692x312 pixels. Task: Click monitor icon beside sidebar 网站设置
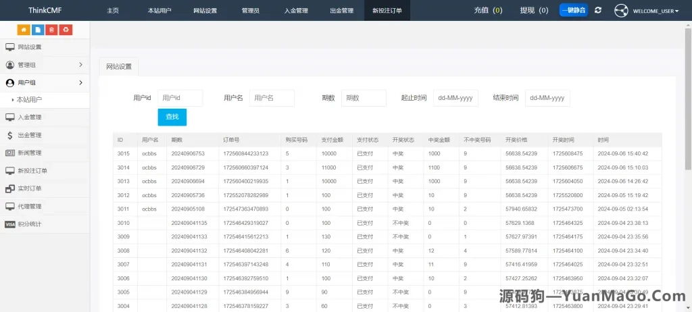click(9, 47)
